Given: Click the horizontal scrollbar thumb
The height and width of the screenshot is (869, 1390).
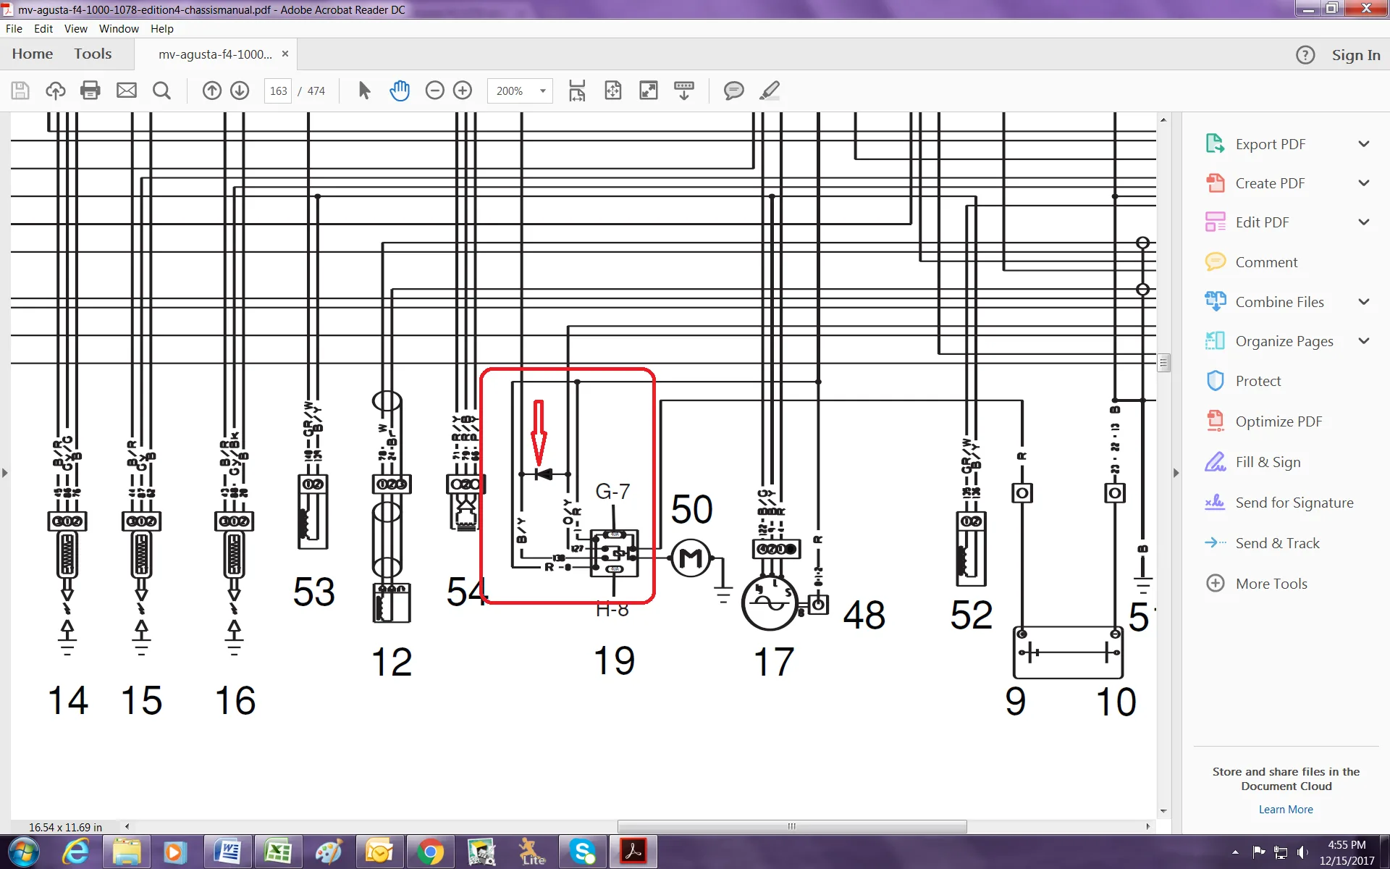Looking at the screenshot, I should (x=792, y=826).
